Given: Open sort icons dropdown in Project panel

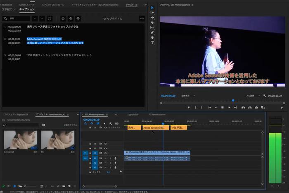Looking at the screenshot, I should (43, 186).
